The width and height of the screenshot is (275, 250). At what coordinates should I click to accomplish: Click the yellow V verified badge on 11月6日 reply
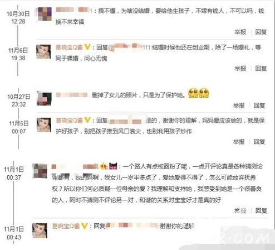click(87, 47)
